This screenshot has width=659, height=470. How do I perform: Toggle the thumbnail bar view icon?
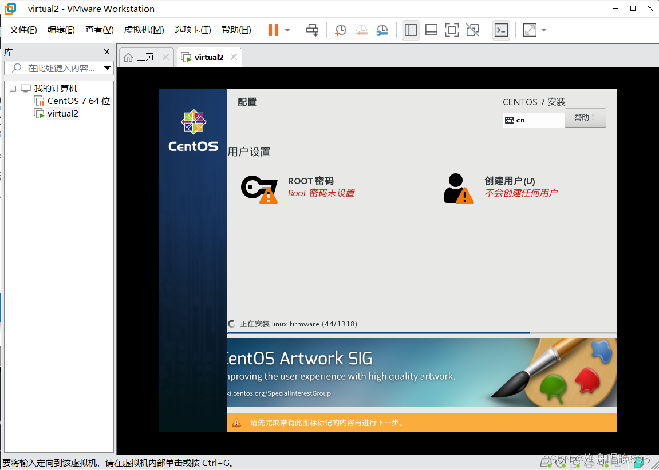(x=432, y=30)
